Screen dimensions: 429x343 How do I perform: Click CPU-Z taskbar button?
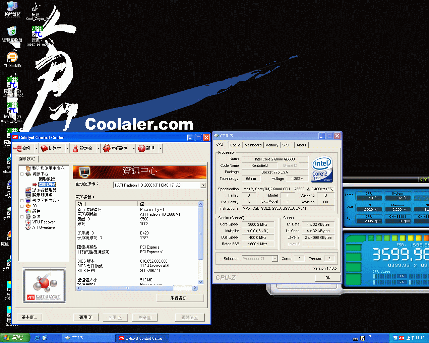(x=88, y=338)
